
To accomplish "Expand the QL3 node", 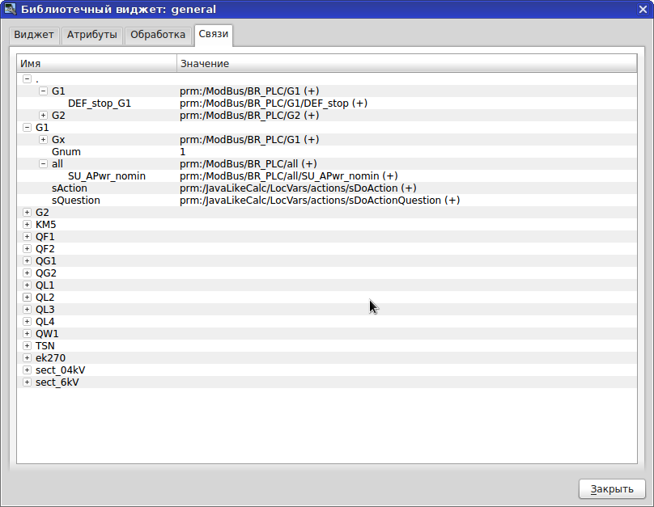I will pos(27,309).
